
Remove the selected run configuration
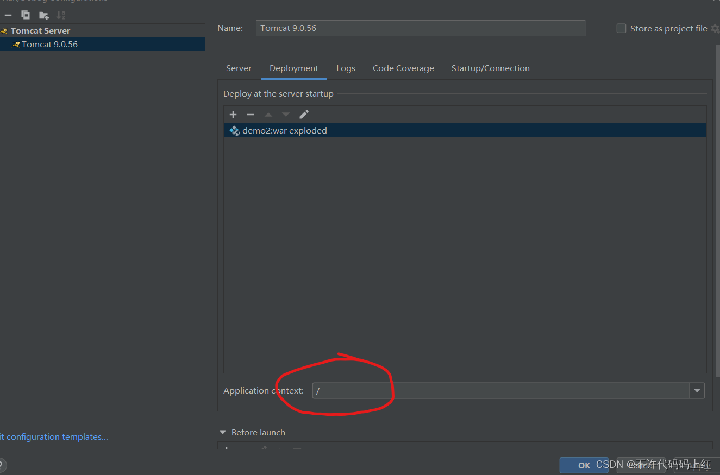(8, 15)
